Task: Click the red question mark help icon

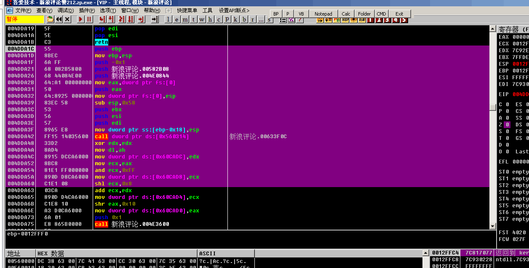Action: pos(299,20)
